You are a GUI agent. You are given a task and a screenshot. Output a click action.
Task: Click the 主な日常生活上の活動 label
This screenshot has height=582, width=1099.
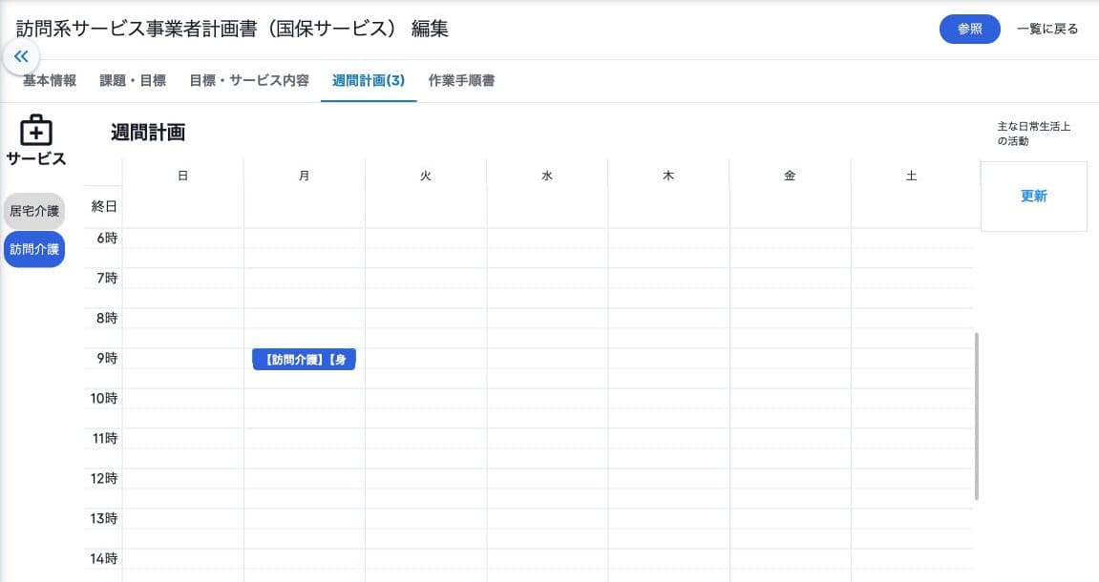pyautogui.click(x=1034, y=134)
